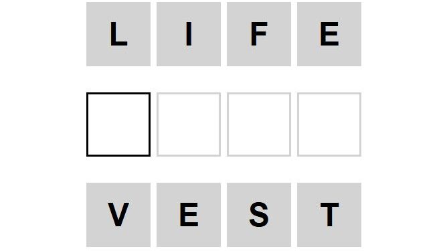This screenshot has height=251, width=445.
Task: Focus the black-outlined first empty box
Action: tap(118, 124)
